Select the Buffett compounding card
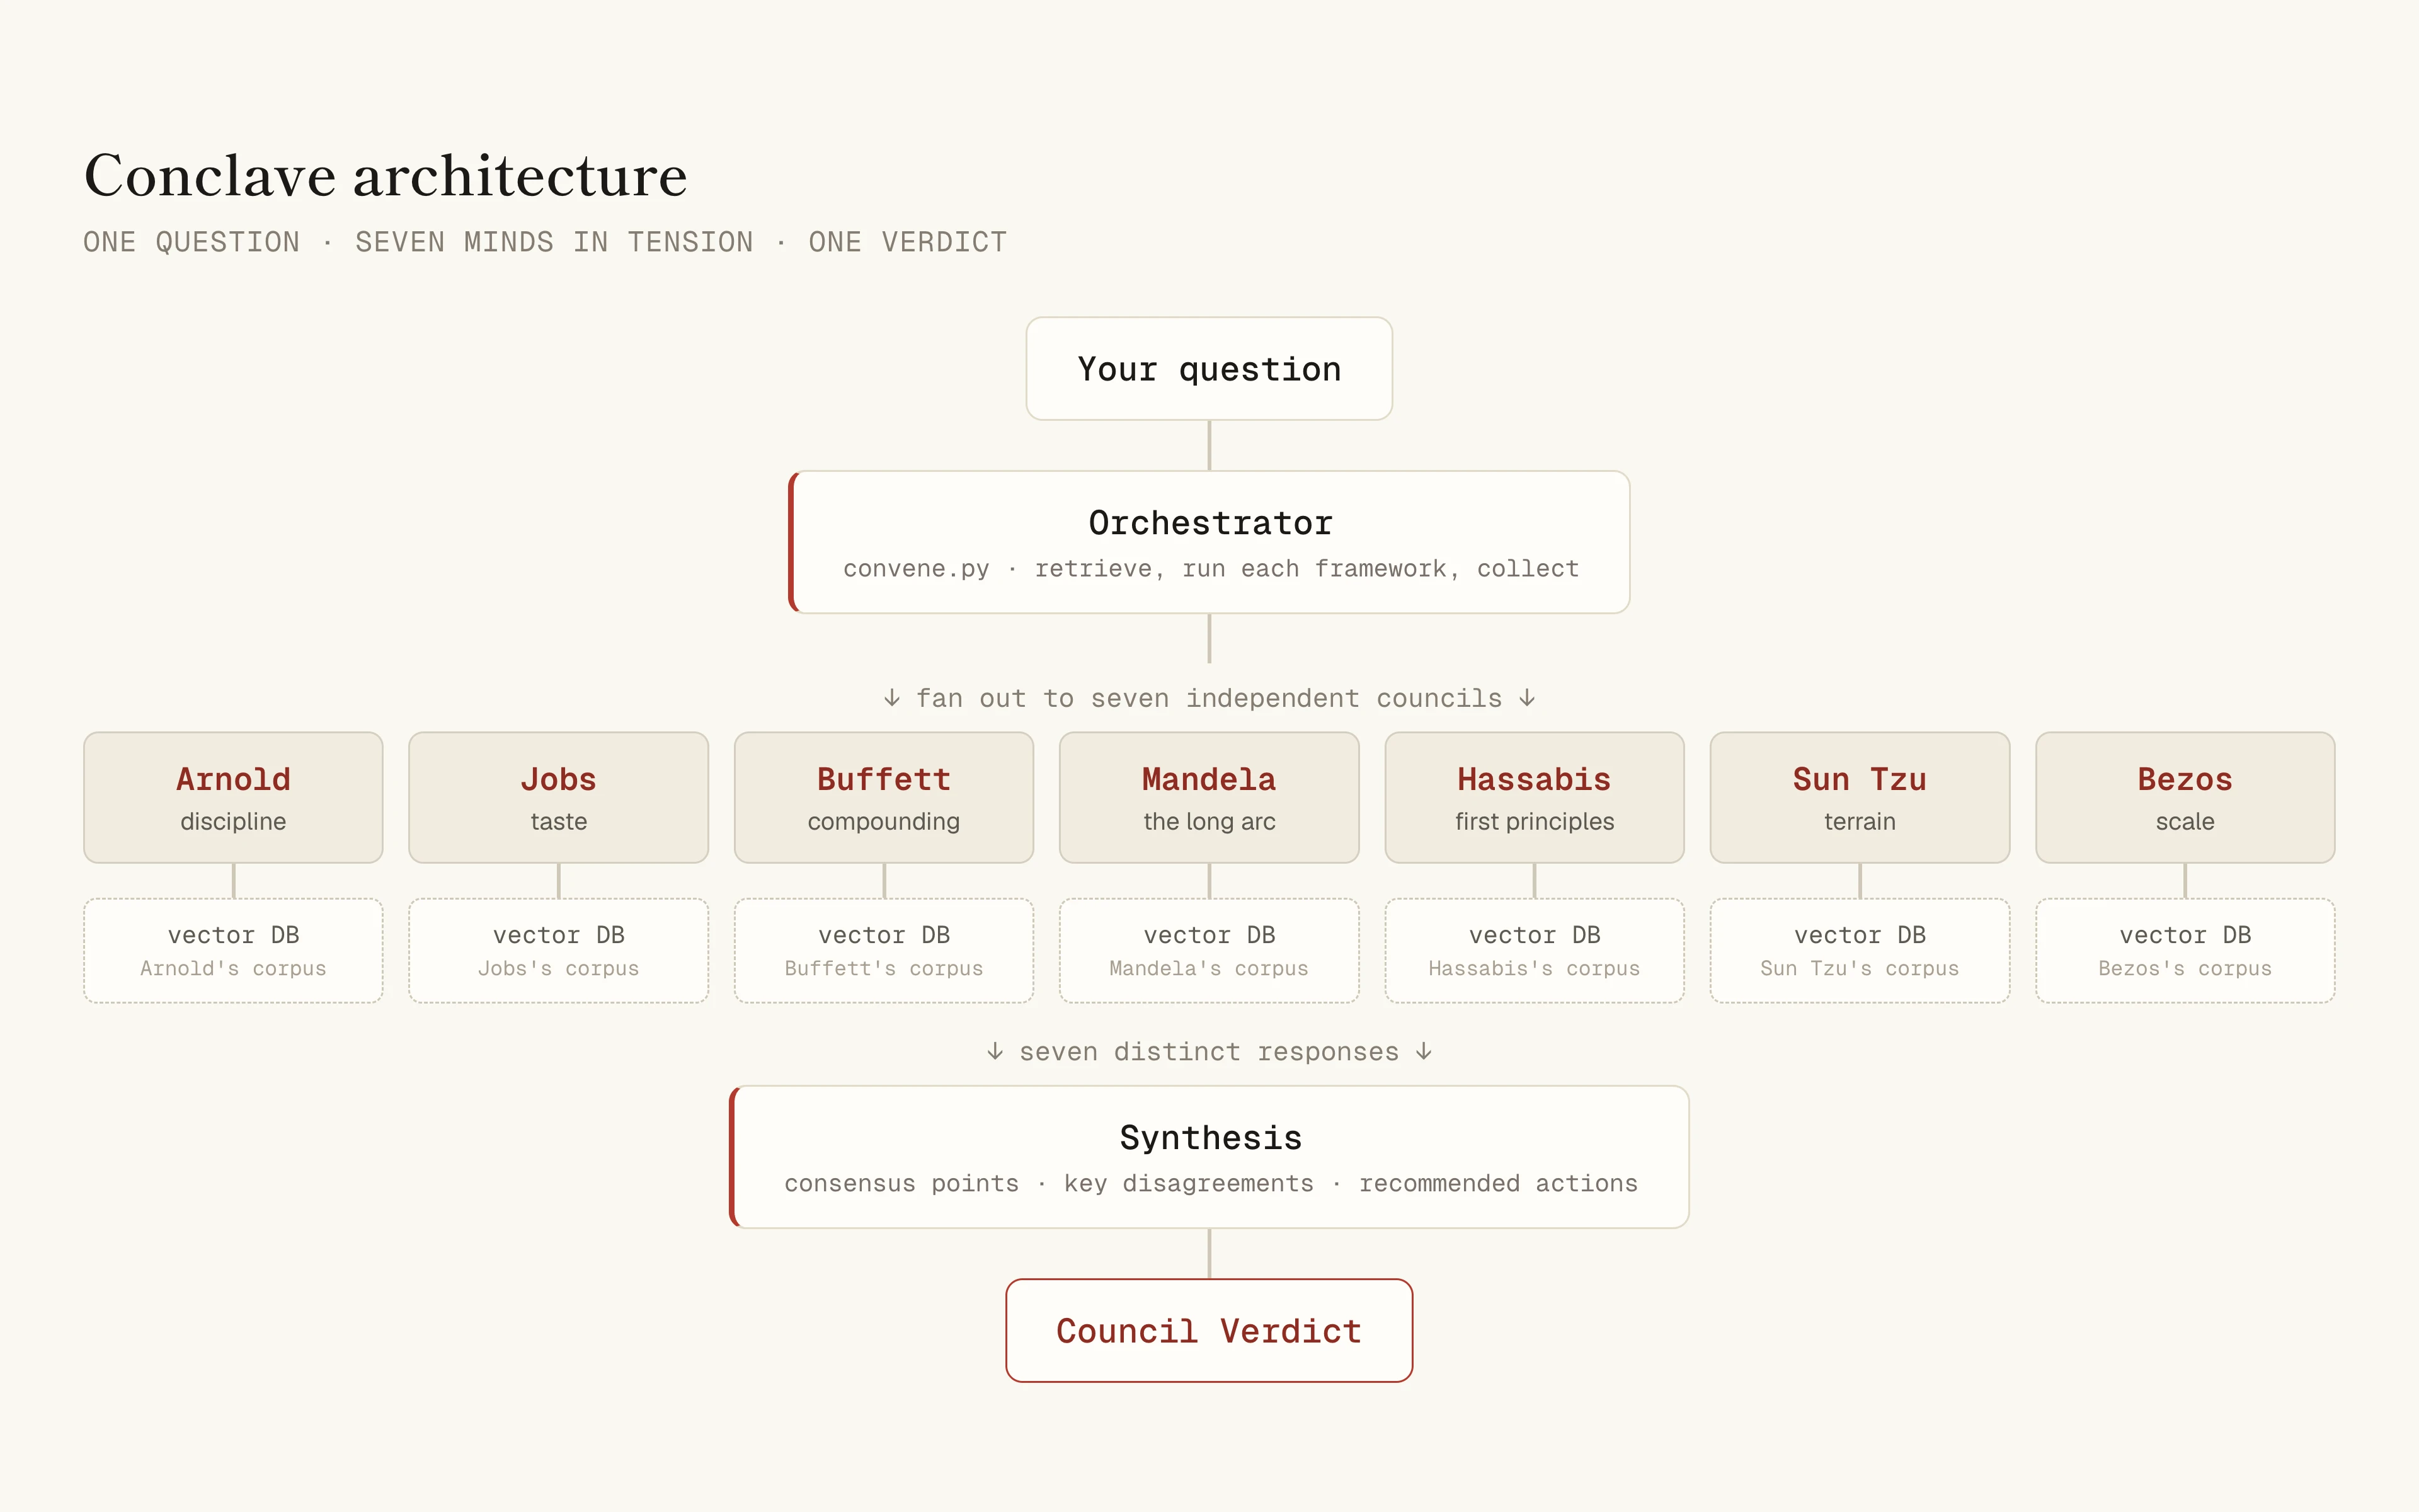This screenshot has height=1512, width=2419. (x=884, y=797)
